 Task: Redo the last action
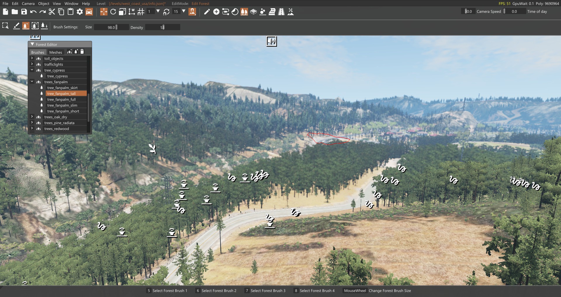[43, 12]
